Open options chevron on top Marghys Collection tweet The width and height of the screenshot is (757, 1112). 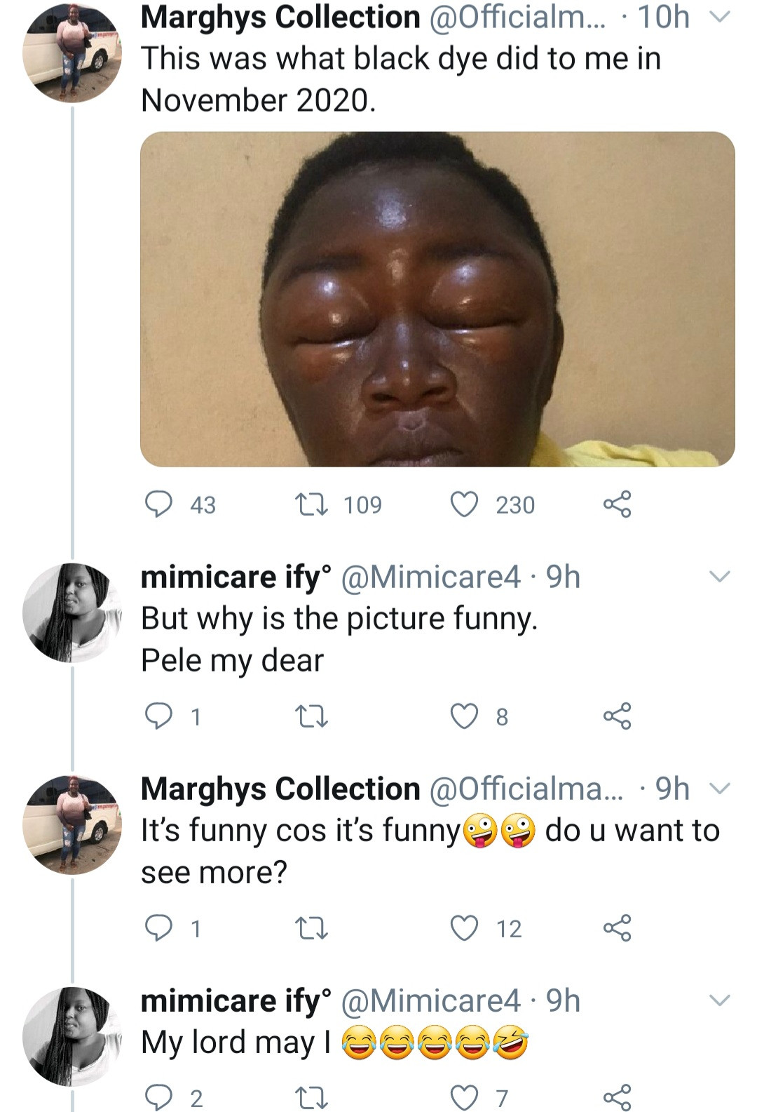(x=720, y=17)
